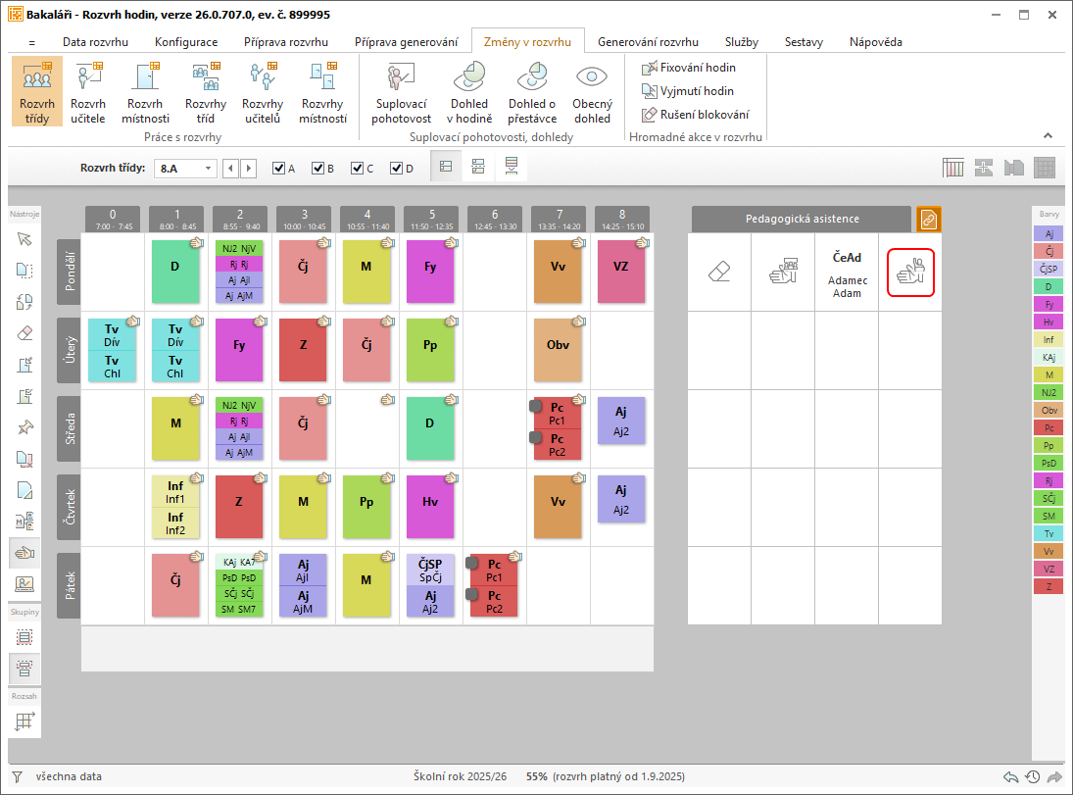The image size is (1073, 795).
Task: Click the table columns icon at top right
Action: [953, 167]
